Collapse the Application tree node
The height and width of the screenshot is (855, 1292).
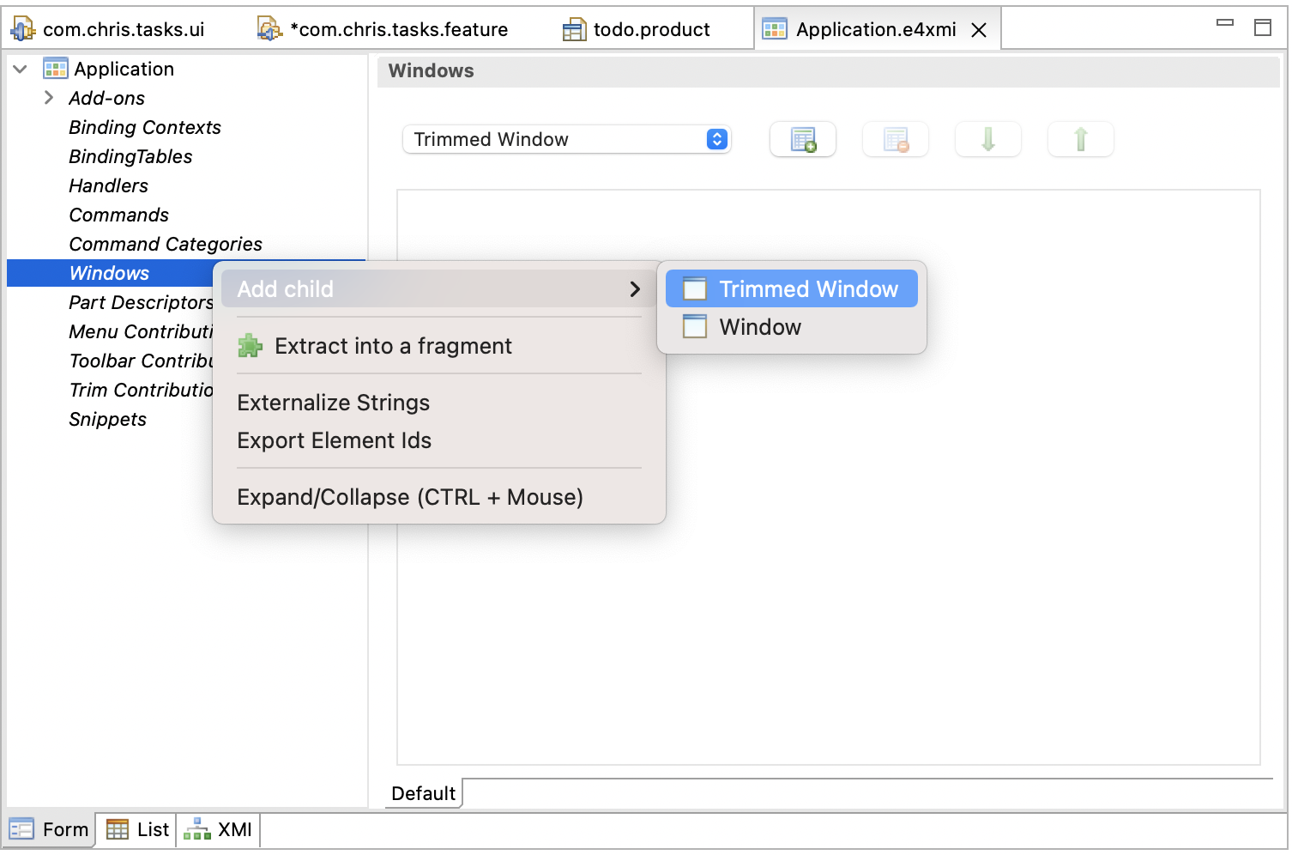pyautogui.click(x=21, y=69)
